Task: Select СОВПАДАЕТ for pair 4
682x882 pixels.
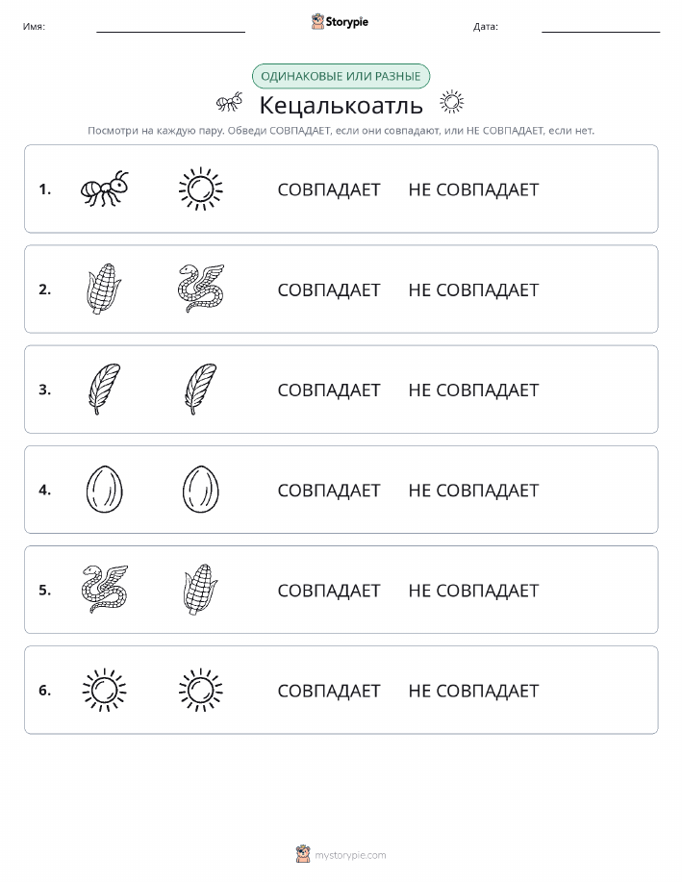Action: click(x=329, y=491)
